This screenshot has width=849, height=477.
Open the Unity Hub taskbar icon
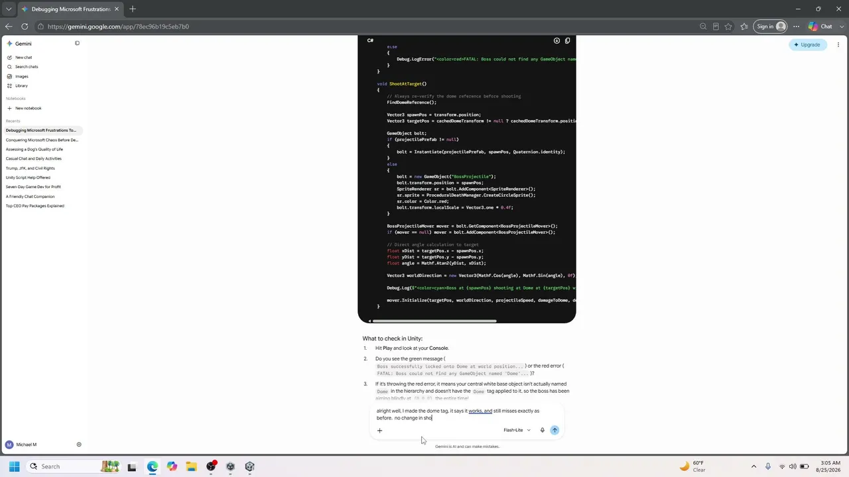[x=249, y=466]
